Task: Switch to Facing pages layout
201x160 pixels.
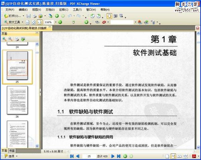Action: tap(179, 156)
